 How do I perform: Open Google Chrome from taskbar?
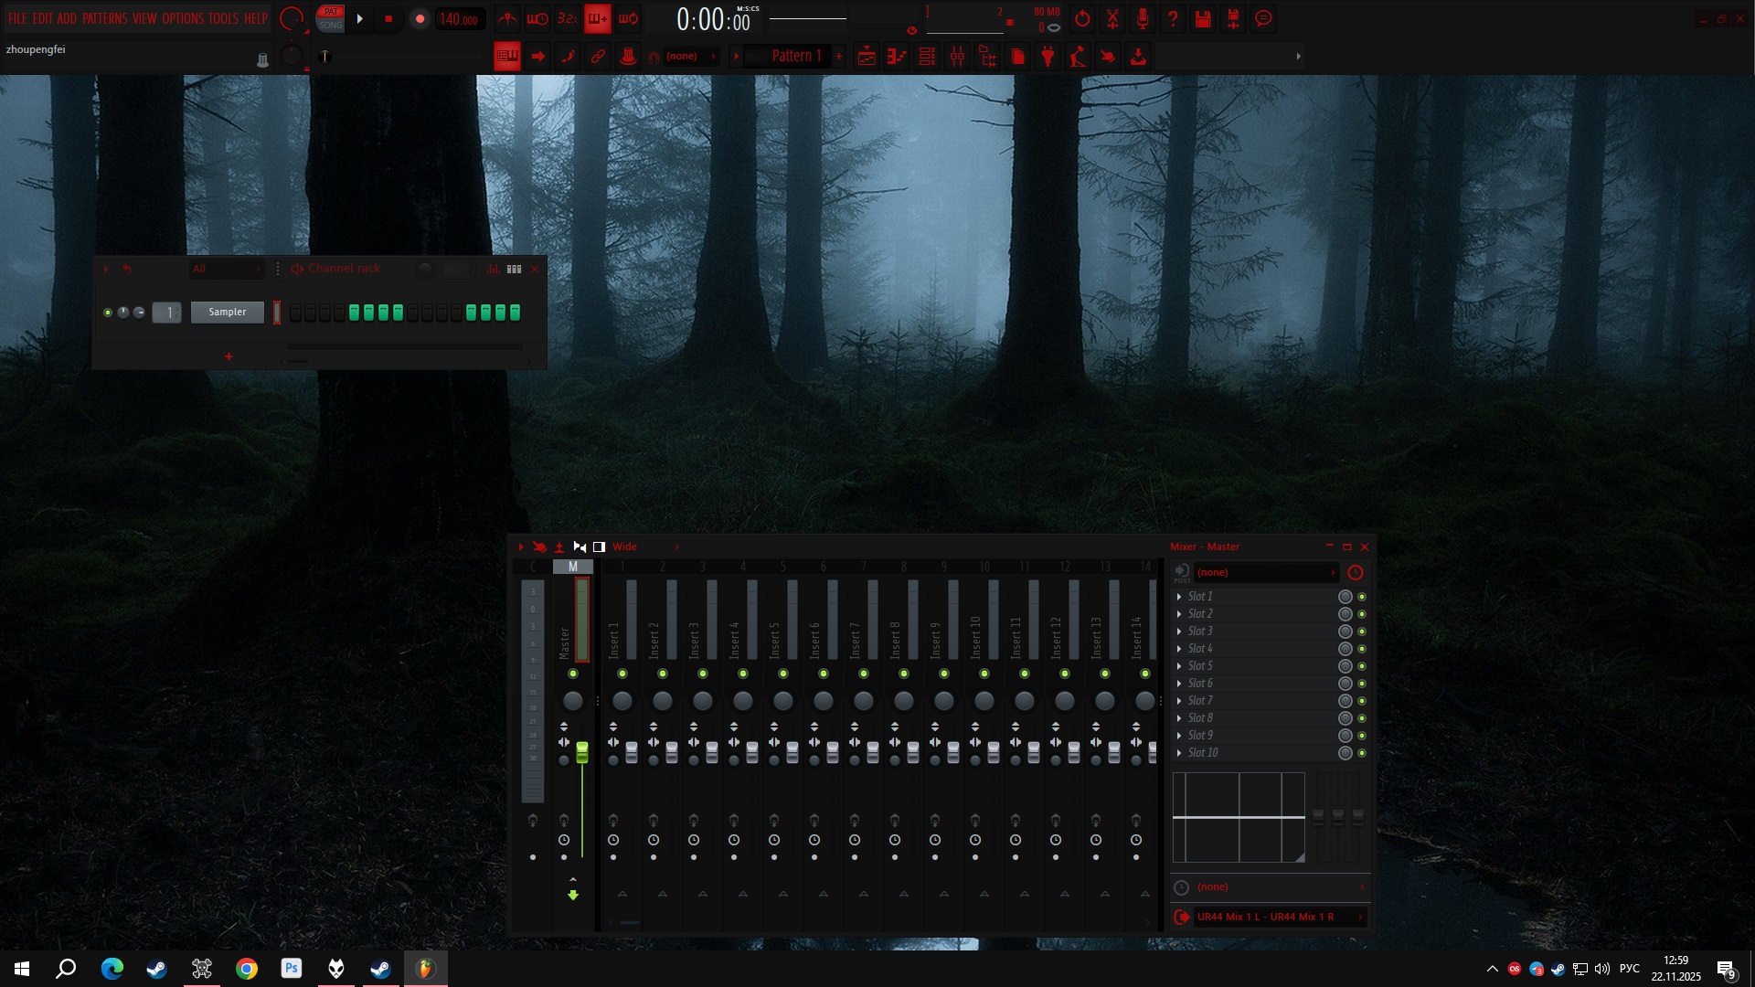(x=246, y=969)
